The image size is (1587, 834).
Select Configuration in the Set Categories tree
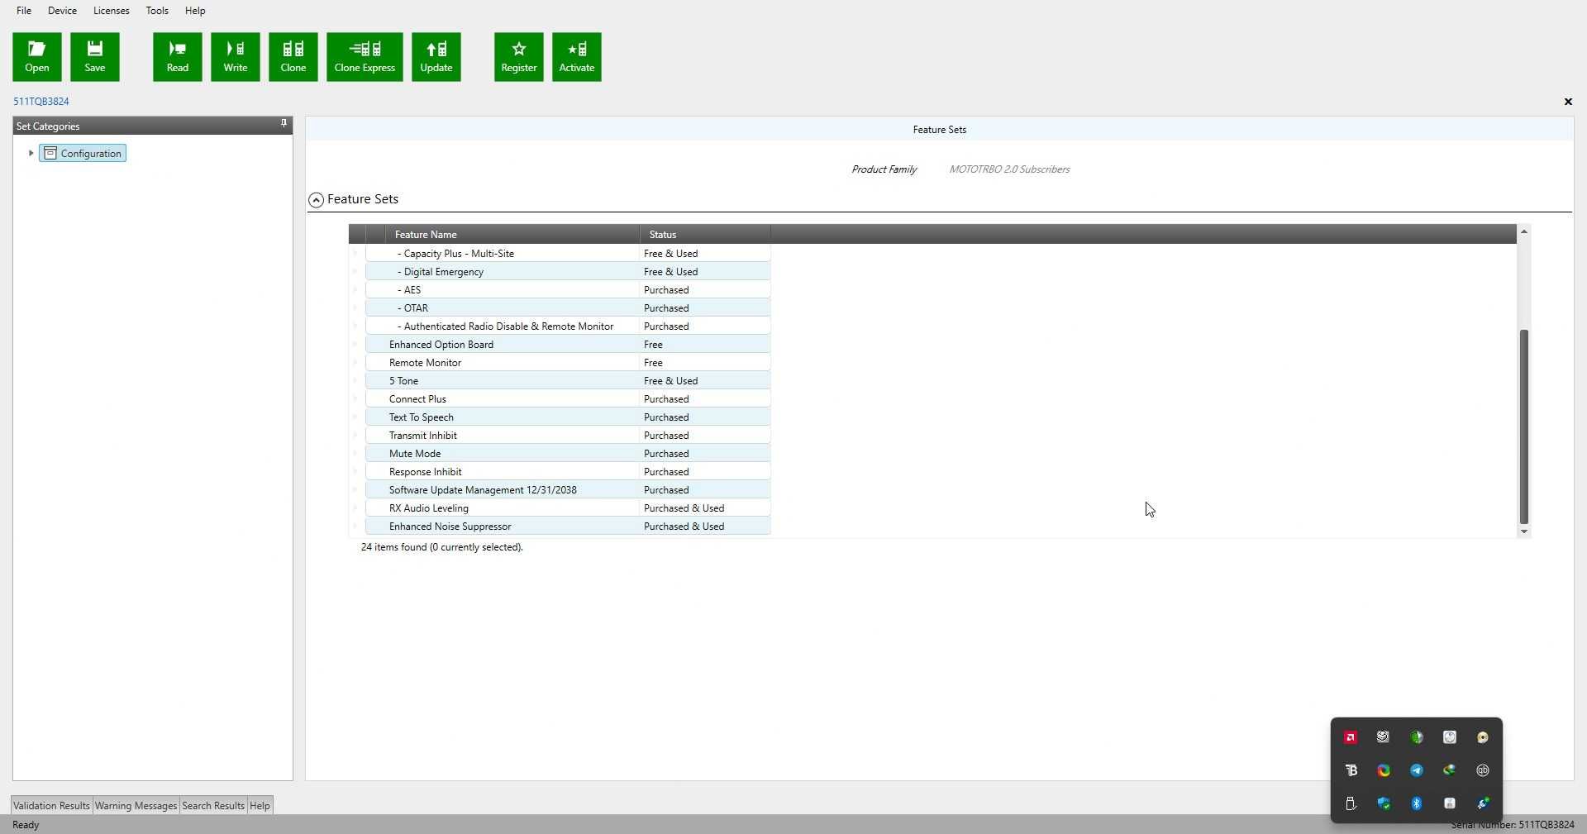tap(83, 154)
